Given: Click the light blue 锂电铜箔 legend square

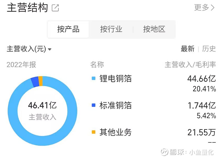Looking at the screenshot, I should coord(94,78).
